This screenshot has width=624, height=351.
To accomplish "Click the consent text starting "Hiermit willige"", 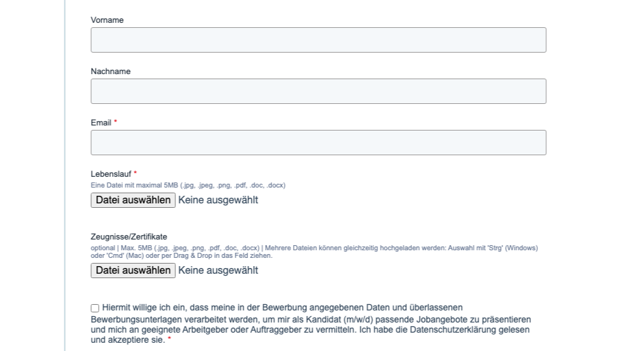I will (x=282, y=308).
